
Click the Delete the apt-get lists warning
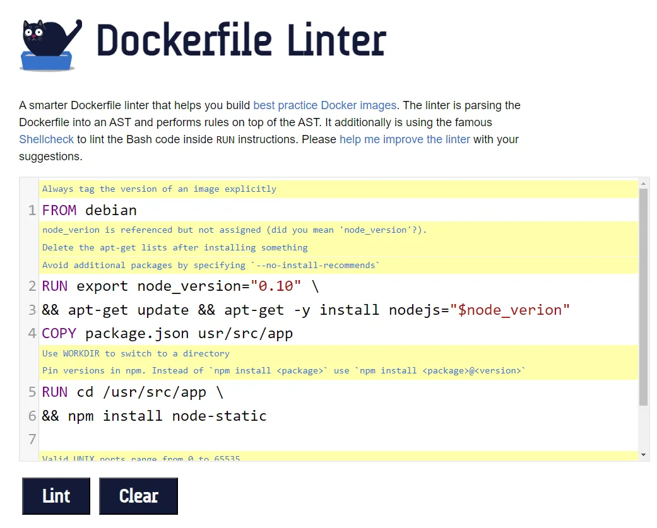[x=338, y=247]
